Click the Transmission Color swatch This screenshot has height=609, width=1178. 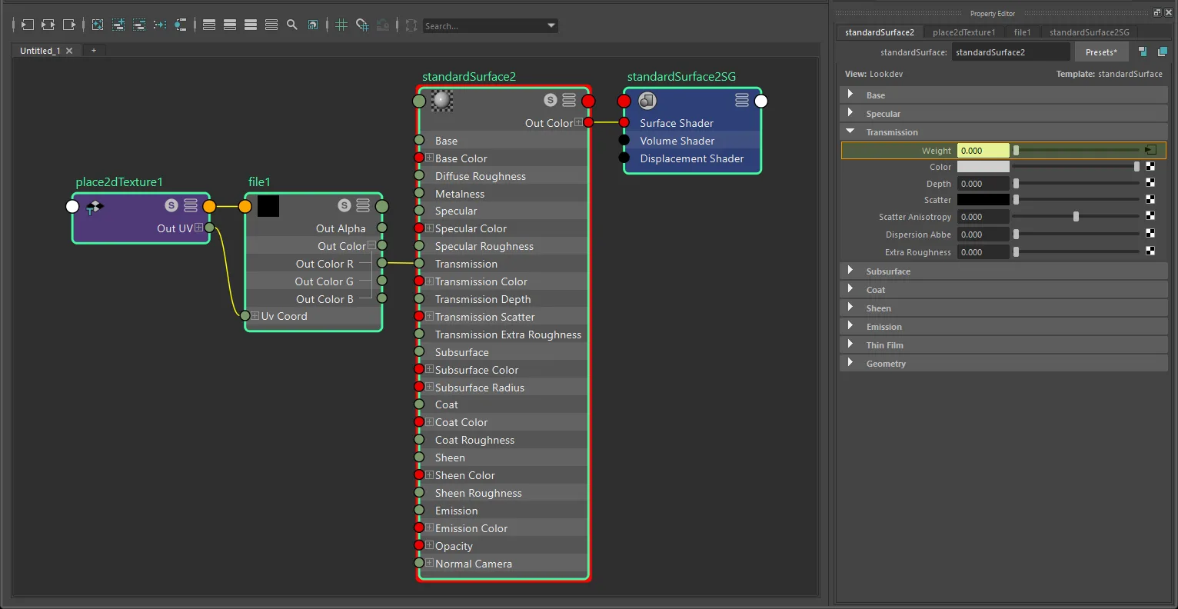pos(983,166)
